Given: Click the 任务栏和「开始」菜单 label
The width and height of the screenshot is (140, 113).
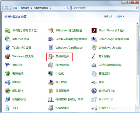Looking at the screenshot, I should (x=69, y=99).
